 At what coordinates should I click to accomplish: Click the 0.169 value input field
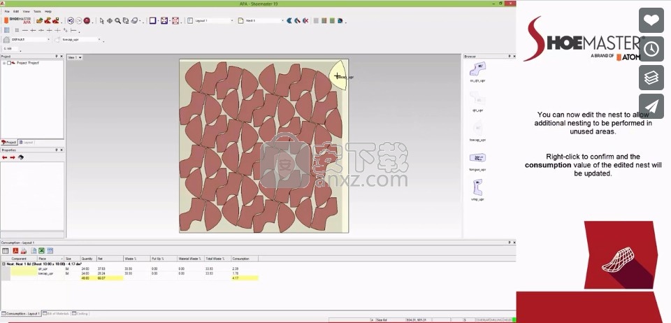(x=10, y=49)
